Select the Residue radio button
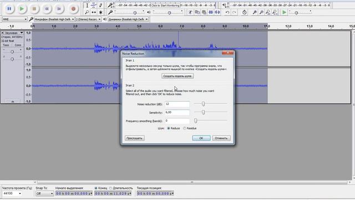The height and width of the screenshot is (200, 355). click(185, 128)
